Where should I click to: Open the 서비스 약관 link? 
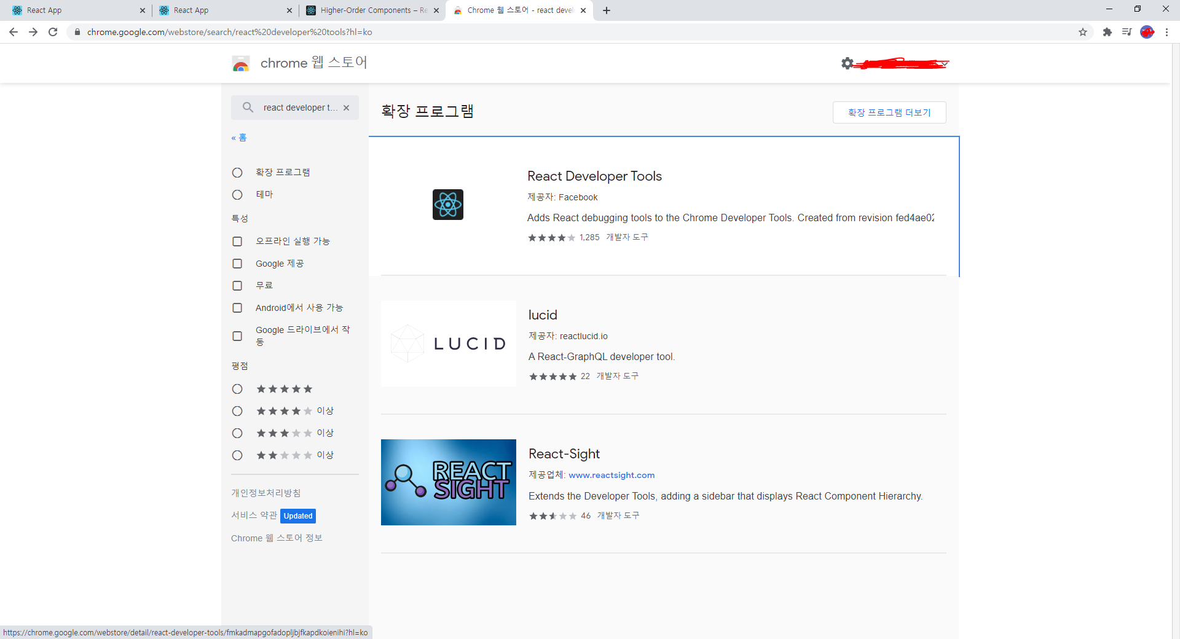(254, 516)
